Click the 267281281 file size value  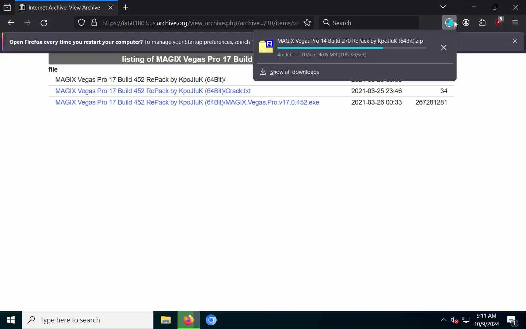point(431,102)
